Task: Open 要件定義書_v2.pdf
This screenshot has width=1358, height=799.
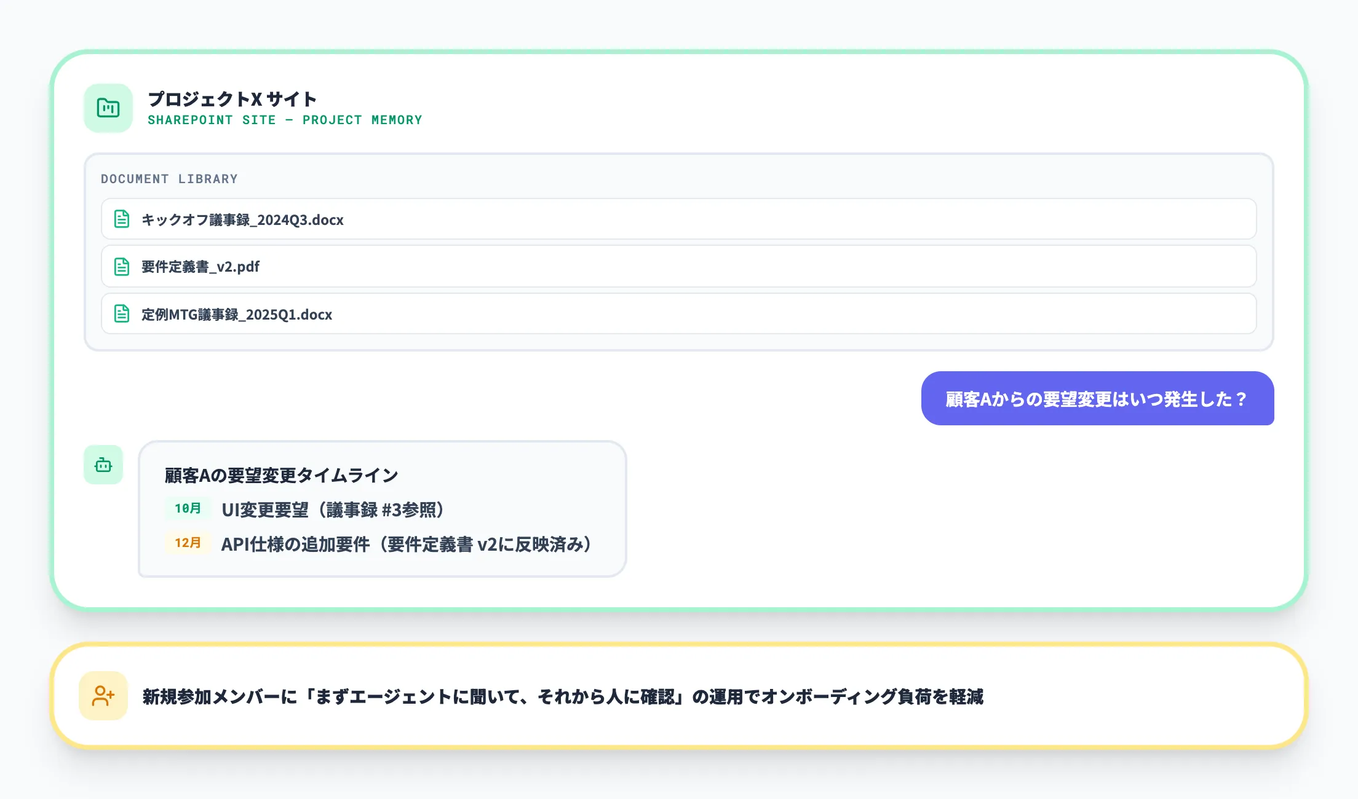Action: point(200,266)
